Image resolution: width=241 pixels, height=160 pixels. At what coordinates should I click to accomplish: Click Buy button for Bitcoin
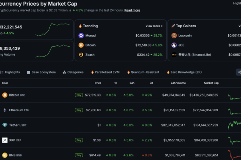pyautogui.click(x=79, y=95)
